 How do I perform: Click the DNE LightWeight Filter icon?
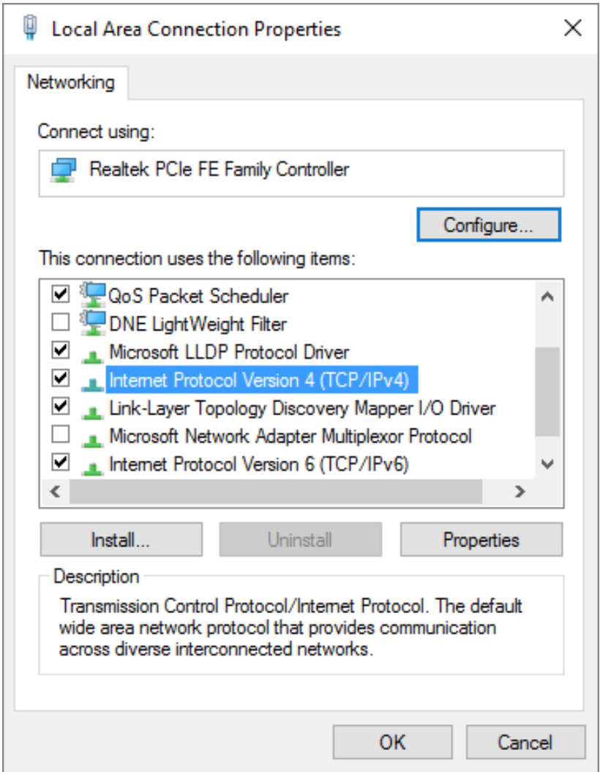(92, 323)
